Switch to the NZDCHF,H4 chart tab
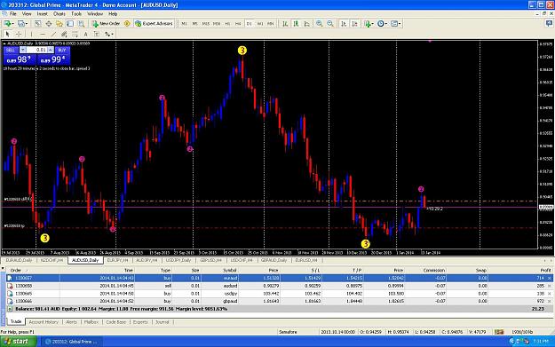Screen dimensions: 555x347 click(52, 260)
